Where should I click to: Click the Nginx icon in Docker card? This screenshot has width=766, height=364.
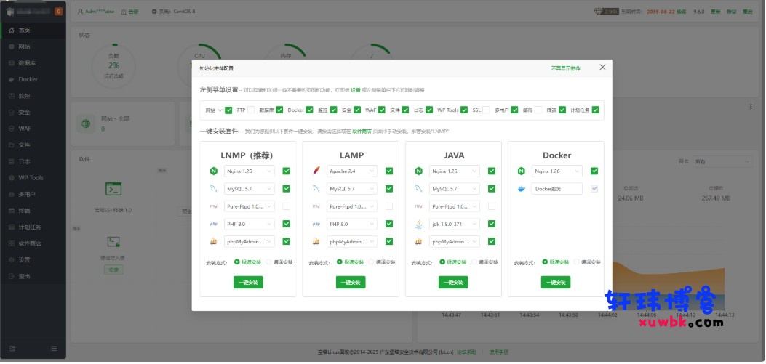click(522, 171)
